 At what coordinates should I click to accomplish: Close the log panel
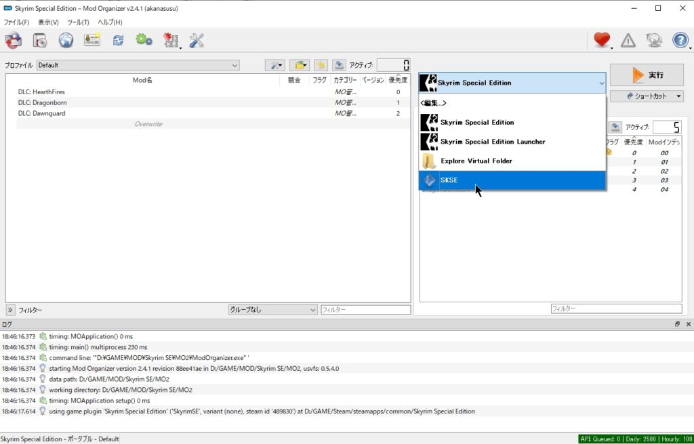(689, 325)
